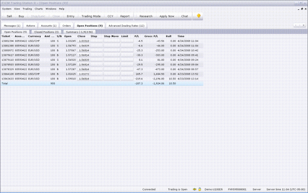
Task: Restore the inner Open Positions window
Action: click(x=302, y=9)
